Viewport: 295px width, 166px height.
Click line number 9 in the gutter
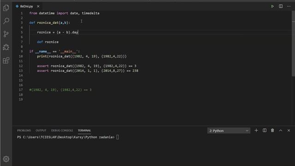22,51
